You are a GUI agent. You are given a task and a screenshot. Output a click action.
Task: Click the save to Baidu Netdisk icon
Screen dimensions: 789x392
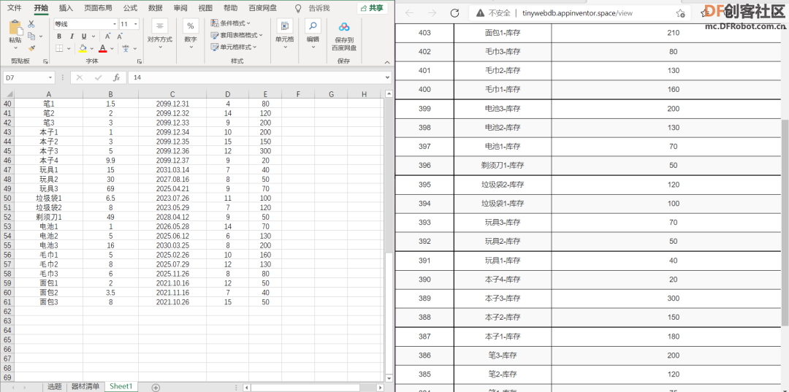tap(343, 26)
